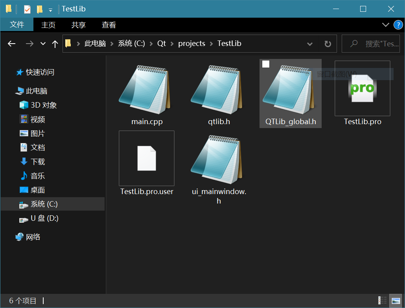Screen dimensions: 405x308
Task: Open the 文件 menu tab
Action: point(17,25)
